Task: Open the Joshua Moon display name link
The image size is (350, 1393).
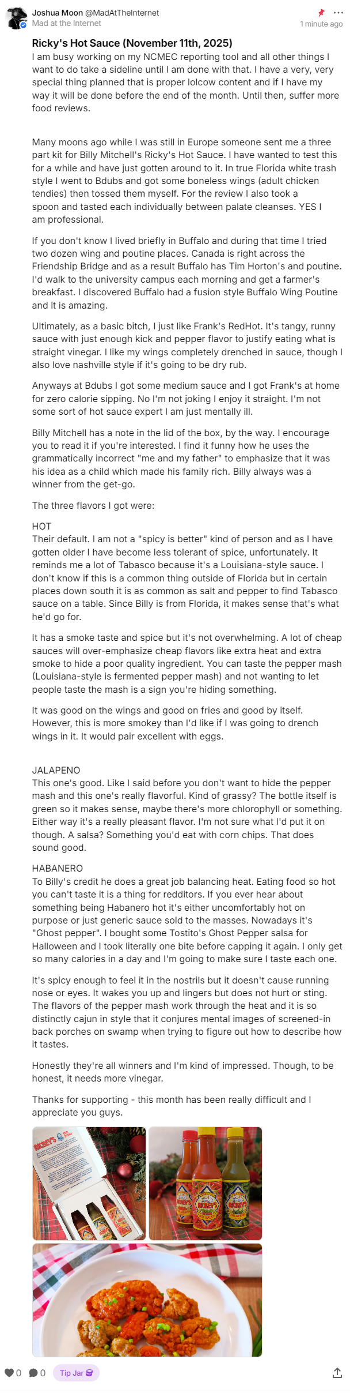Action: coord(58,13)
